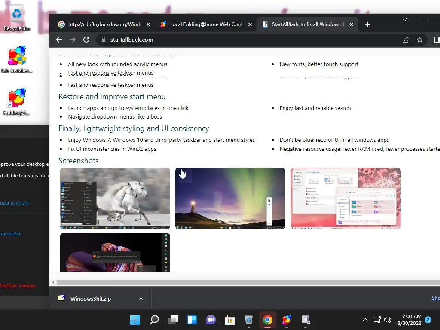Open dark Windows 11 wallpaper screenshot thumbnail

coord(115,252)
